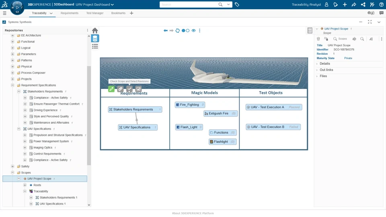Click the Flashlight model node

(222, 142)
